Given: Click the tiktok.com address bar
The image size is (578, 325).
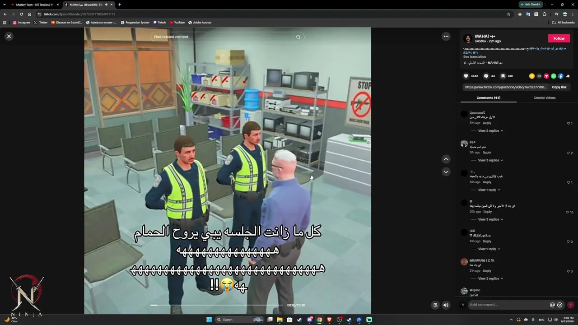Looking at the screenshot, I should (x=271, y=14).
